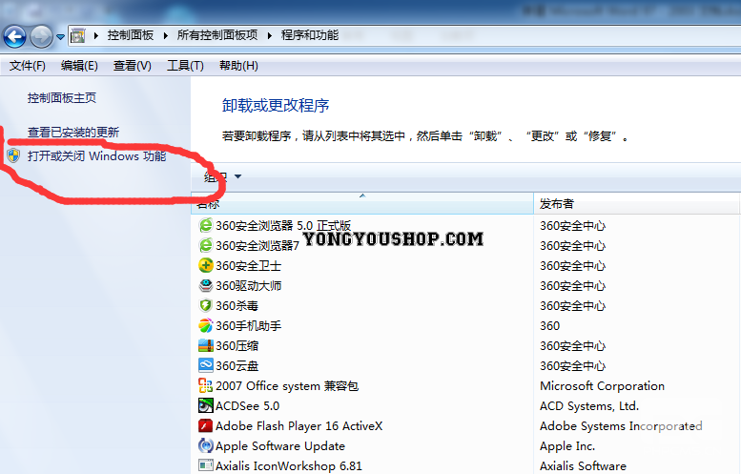The height and width of the screenshot is (474, 741).
Task: Select Adobe Flash Player 16 ActiveX icon
Action: pos(206,425)
